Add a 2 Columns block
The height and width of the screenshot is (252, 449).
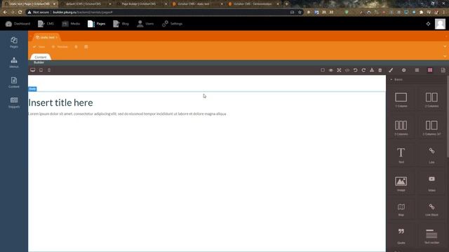click(431, 99)
